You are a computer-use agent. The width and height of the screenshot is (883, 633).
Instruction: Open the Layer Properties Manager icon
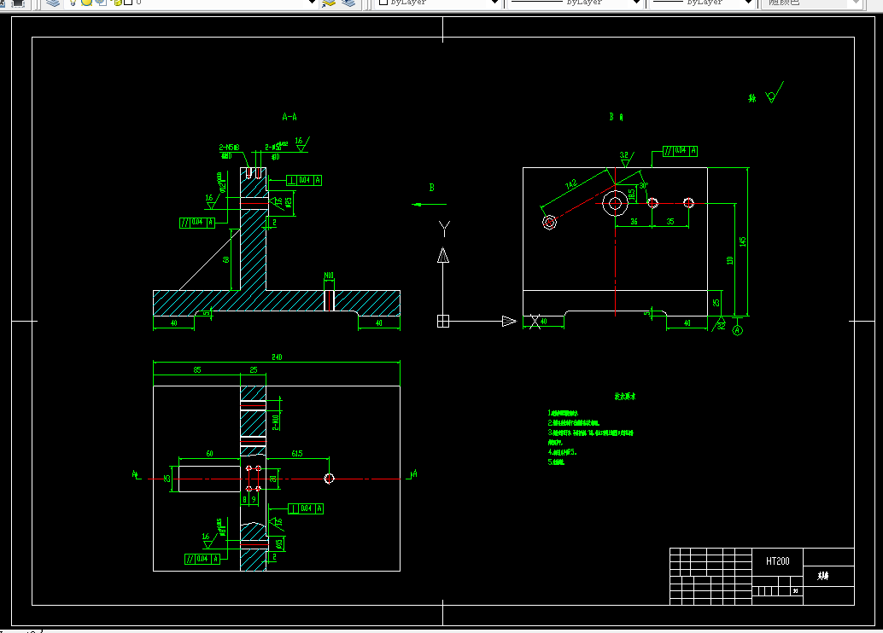pyautogui.click(x=52, y=3)
